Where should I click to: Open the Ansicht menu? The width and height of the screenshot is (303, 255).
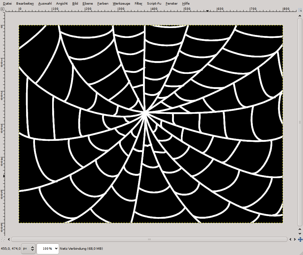pos(62,4)
